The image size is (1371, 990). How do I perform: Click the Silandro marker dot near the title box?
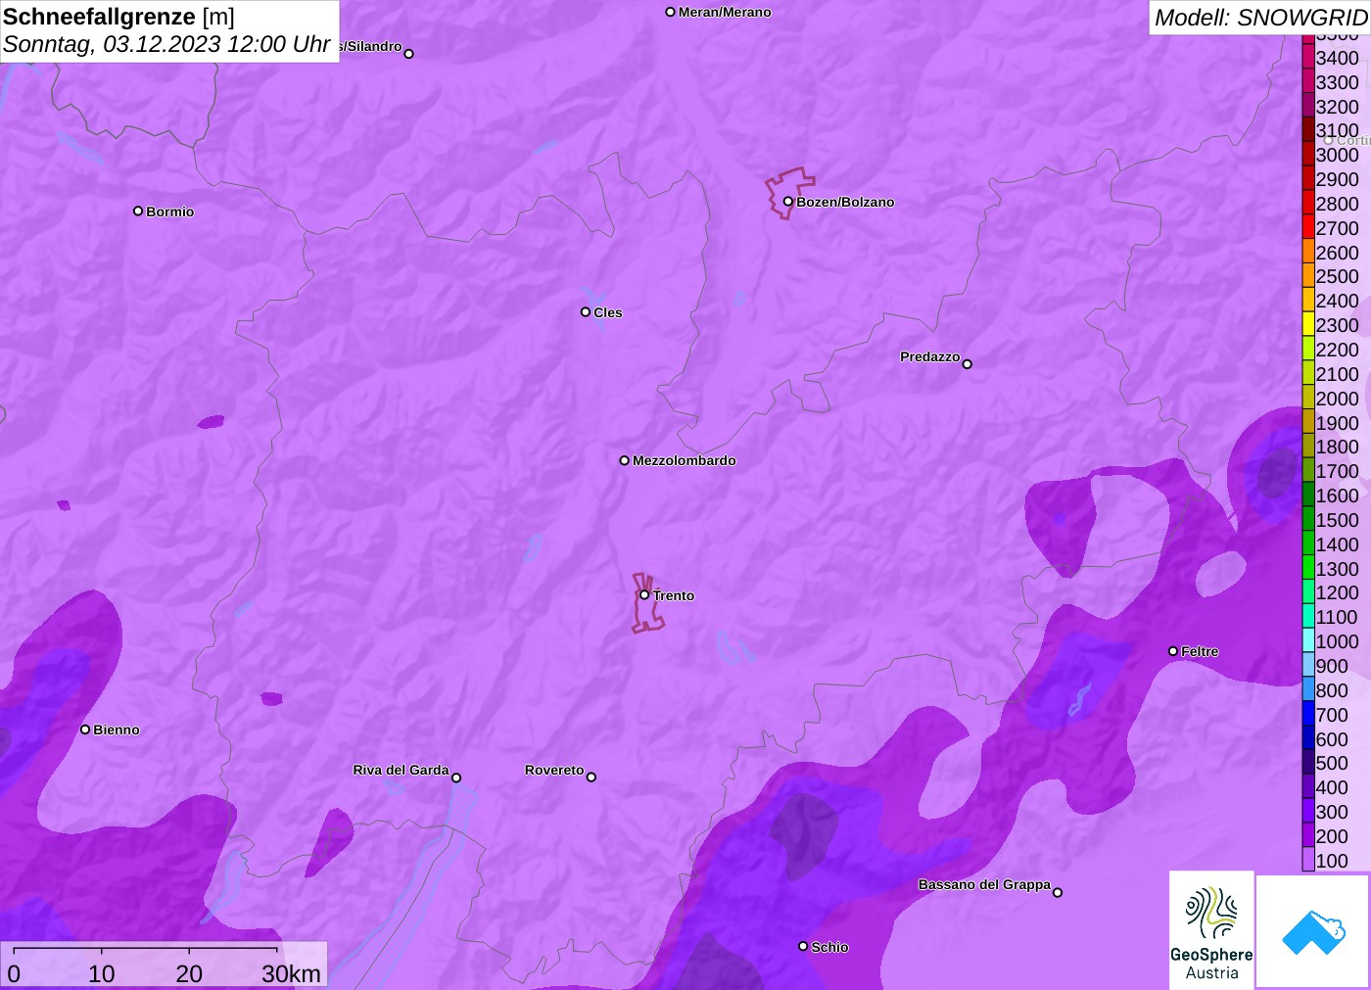click(409, 54)
